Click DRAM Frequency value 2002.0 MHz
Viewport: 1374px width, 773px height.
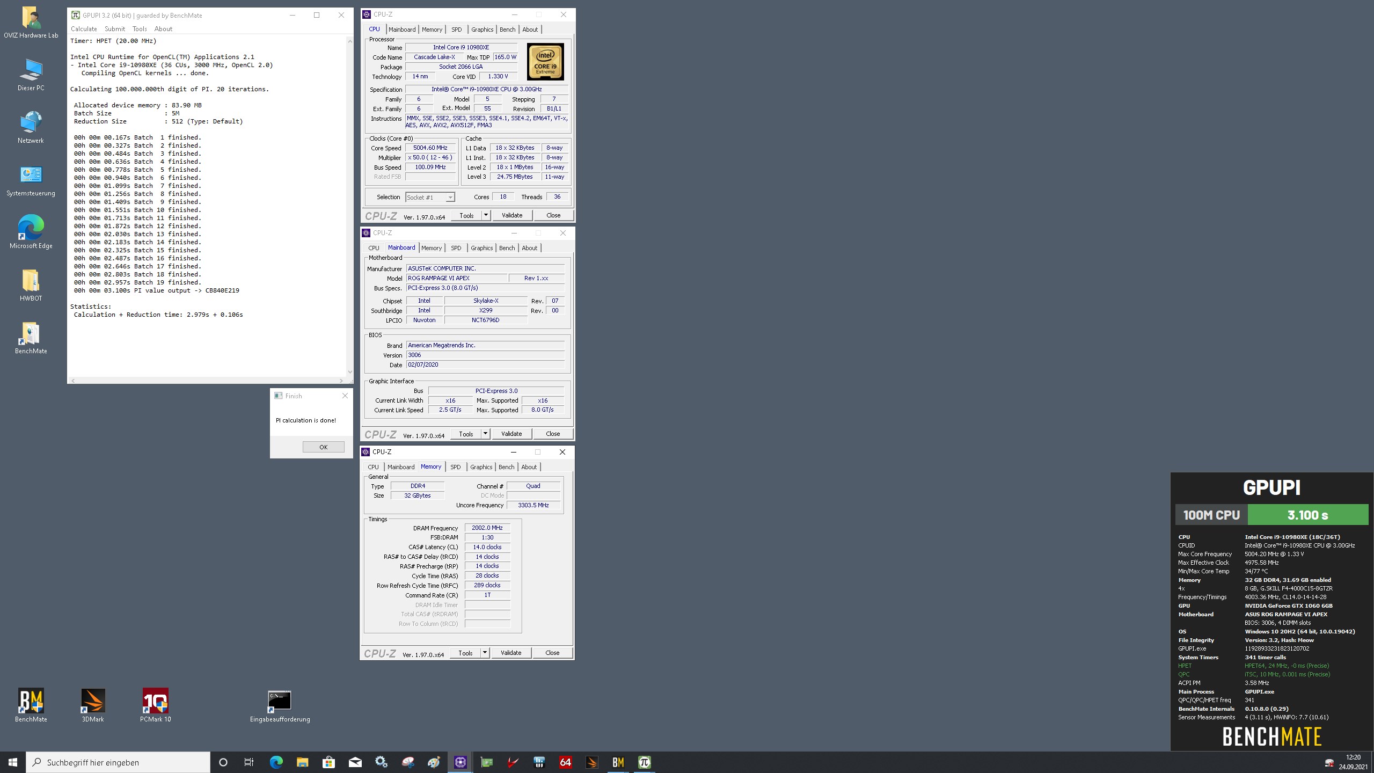pyautogui.click(x=487, y=528)
